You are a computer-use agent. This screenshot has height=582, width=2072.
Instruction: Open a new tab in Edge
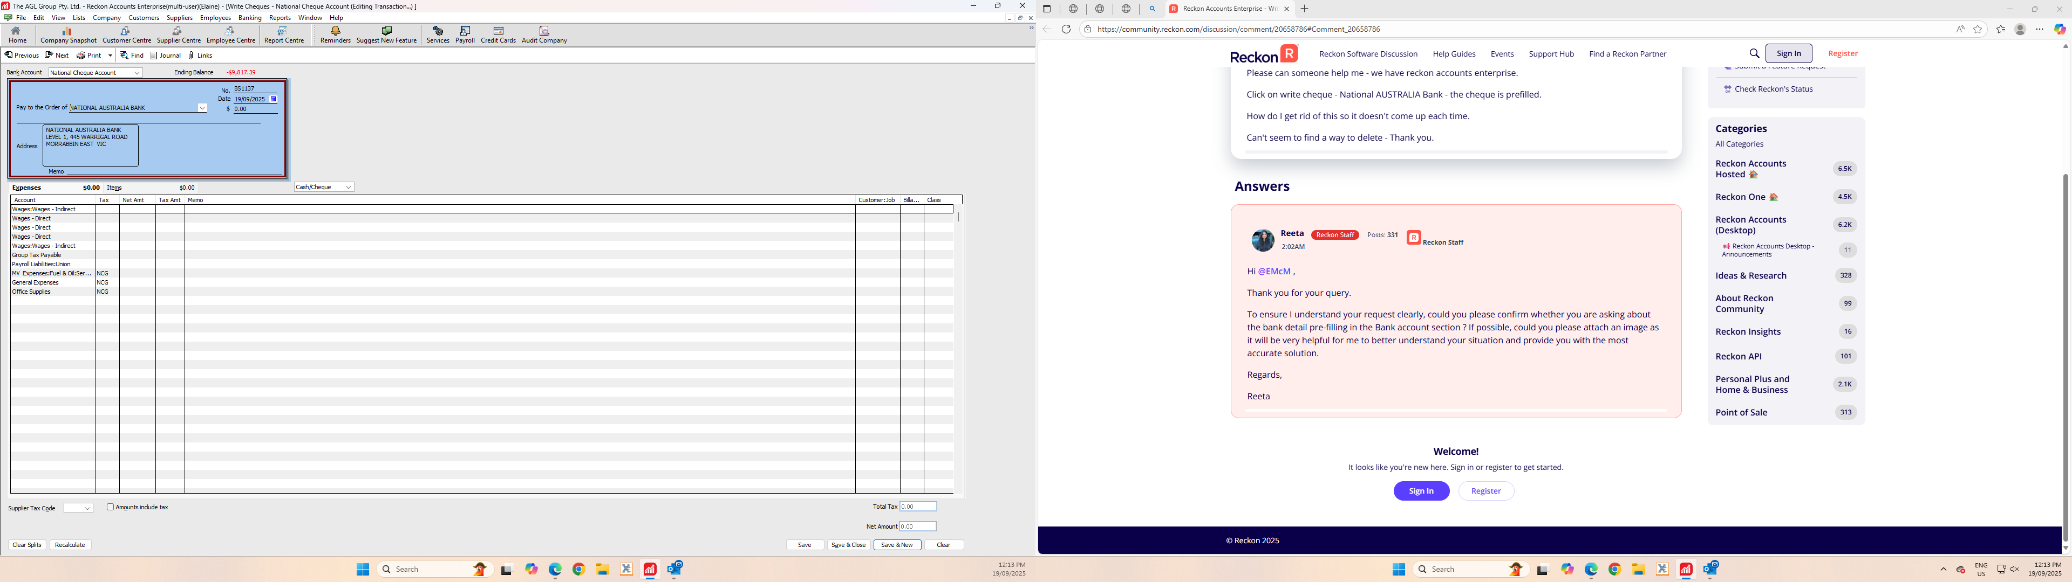(1305, 9)
